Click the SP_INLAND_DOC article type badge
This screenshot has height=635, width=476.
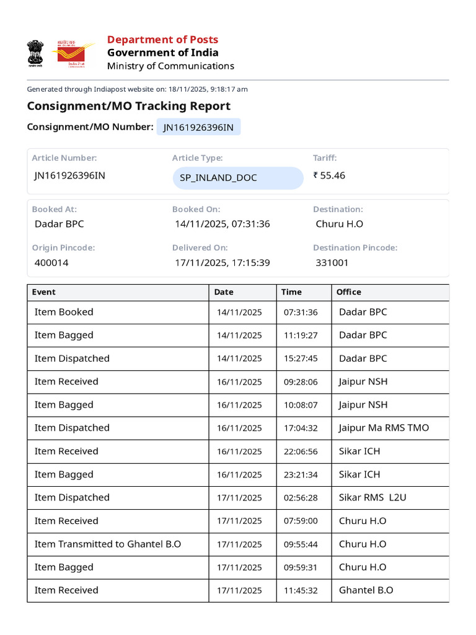(238, 178)
